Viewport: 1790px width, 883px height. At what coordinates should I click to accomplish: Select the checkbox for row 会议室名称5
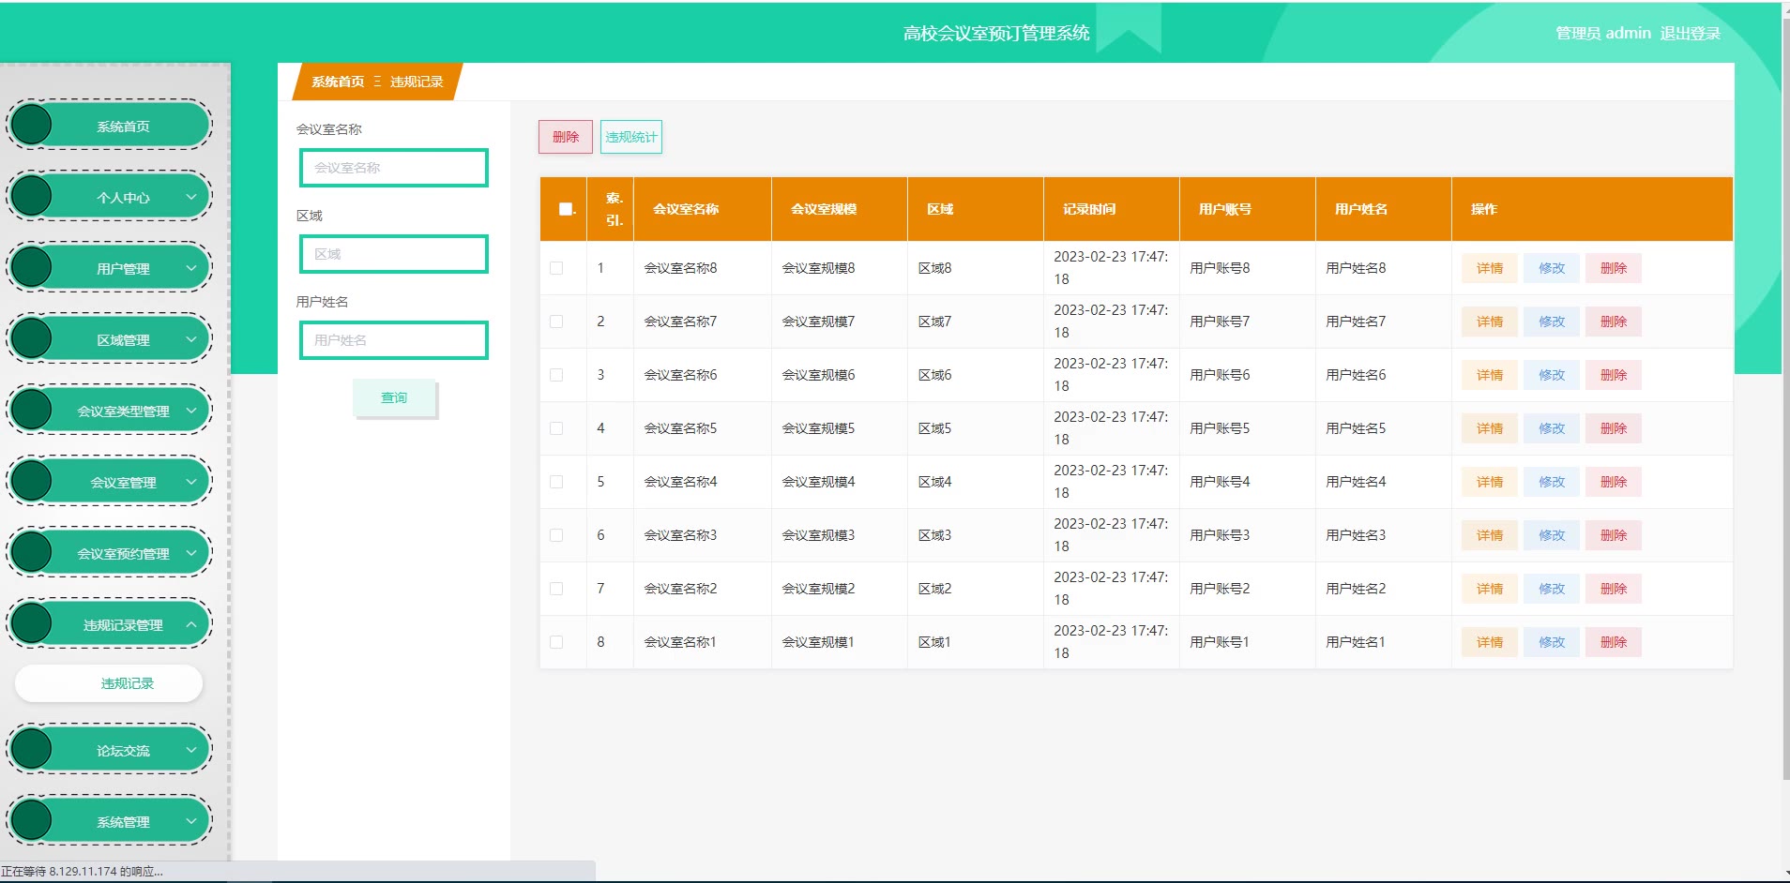pyautogui.click(x=556, y=428)
